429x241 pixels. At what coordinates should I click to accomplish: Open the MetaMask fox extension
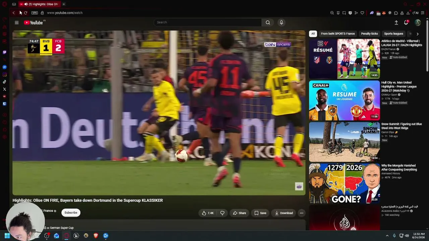[384, 13]
